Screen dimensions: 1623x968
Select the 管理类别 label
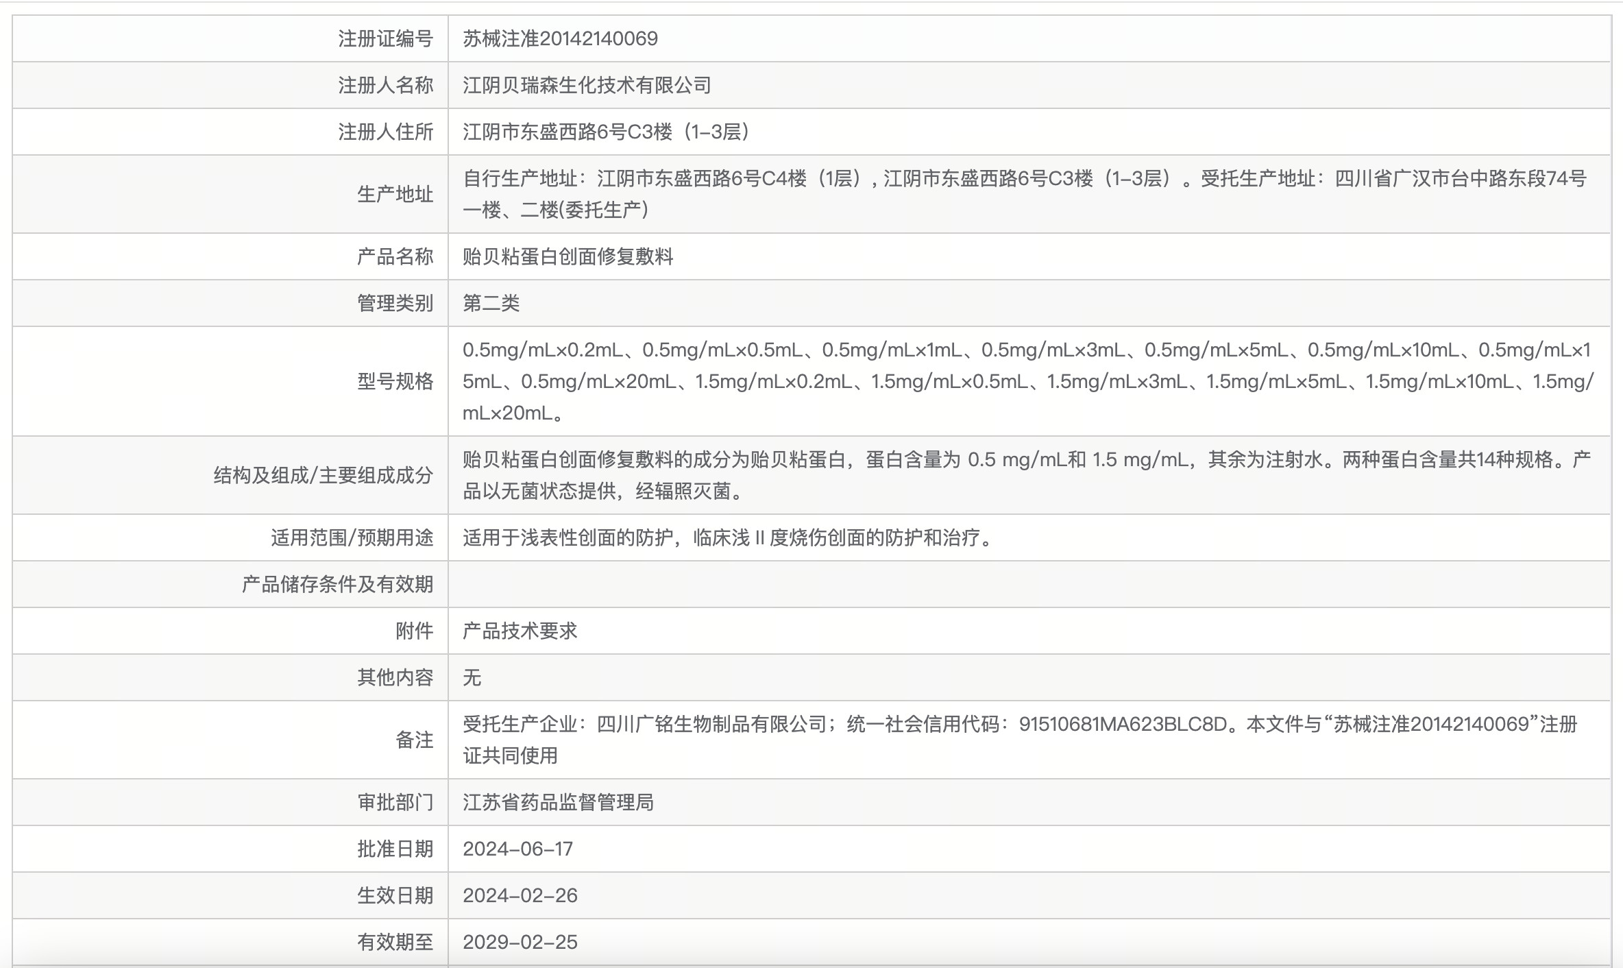point(395,303)
